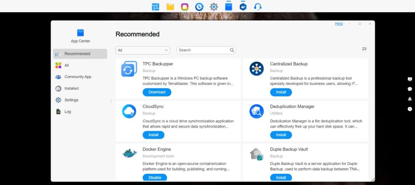Click the Deduplication Manager app icon
The height and width of the screenshot is (185, 415).
click(x=257, y=111)
